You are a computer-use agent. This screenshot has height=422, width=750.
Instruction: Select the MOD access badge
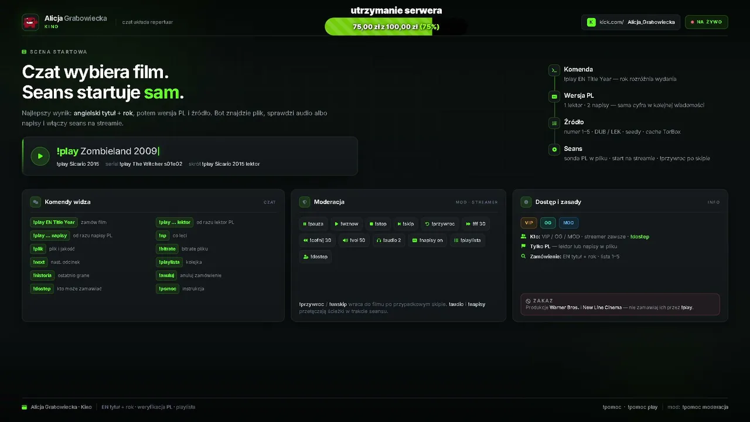point(569,223)
